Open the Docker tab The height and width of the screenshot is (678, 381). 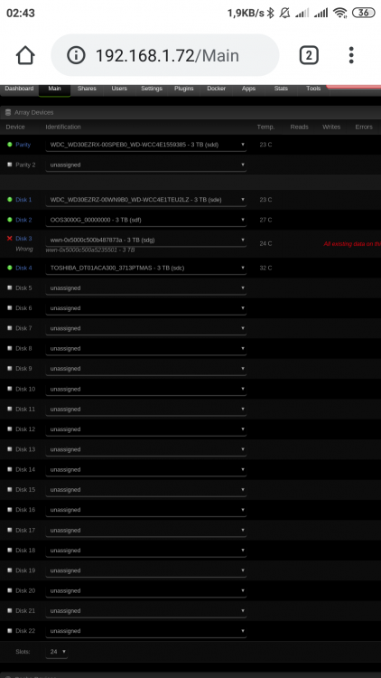tap(217, 89)
